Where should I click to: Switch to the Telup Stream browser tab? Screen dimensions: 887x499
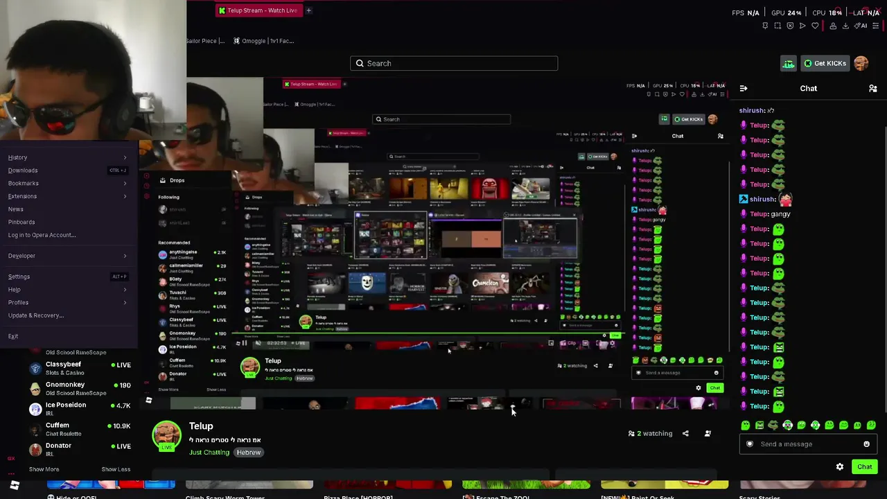point(258,10)
